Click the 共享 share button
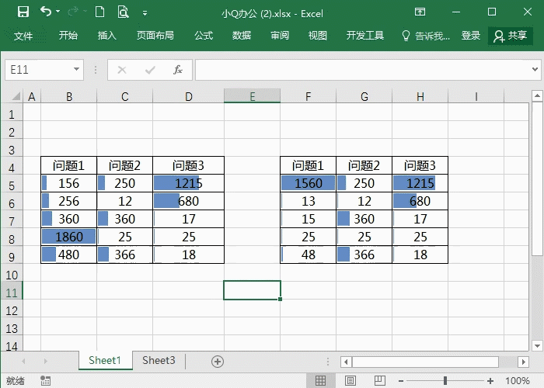The width and height of the screenshot is (544, 388). click(510, 36)
